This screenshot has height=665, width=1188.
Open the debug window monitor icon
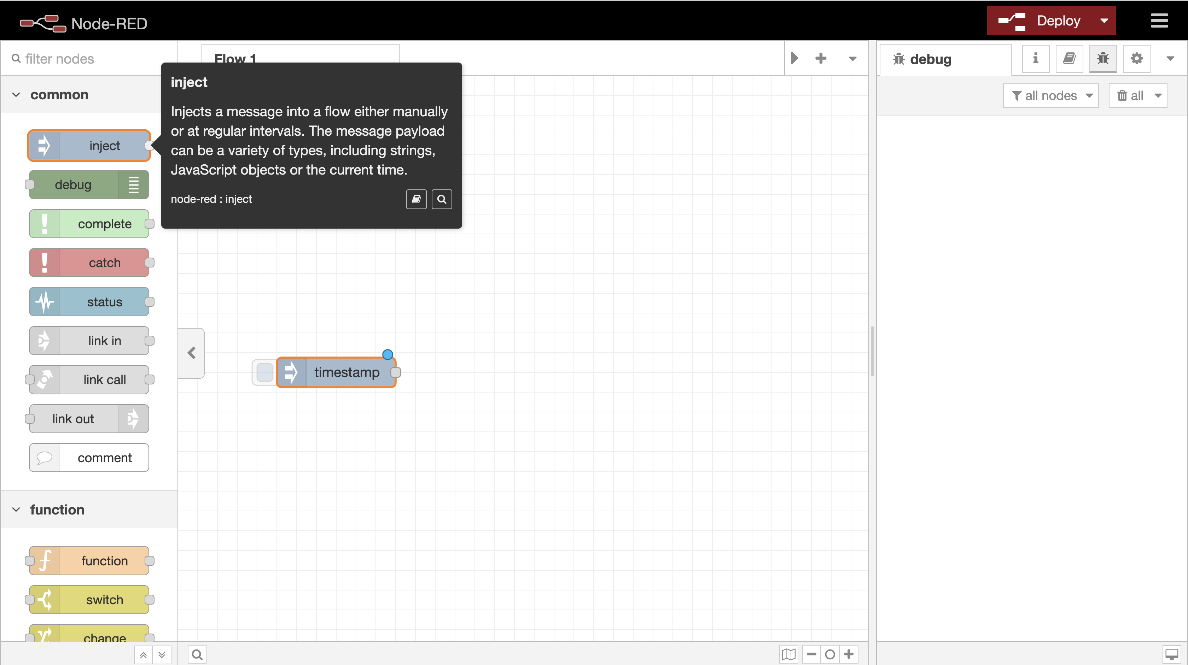pos(1171,654)
